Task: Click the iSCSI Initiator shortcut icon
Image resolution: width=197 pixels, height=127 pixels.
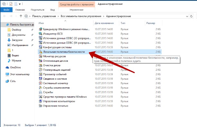Action: (x=40, y=34)
